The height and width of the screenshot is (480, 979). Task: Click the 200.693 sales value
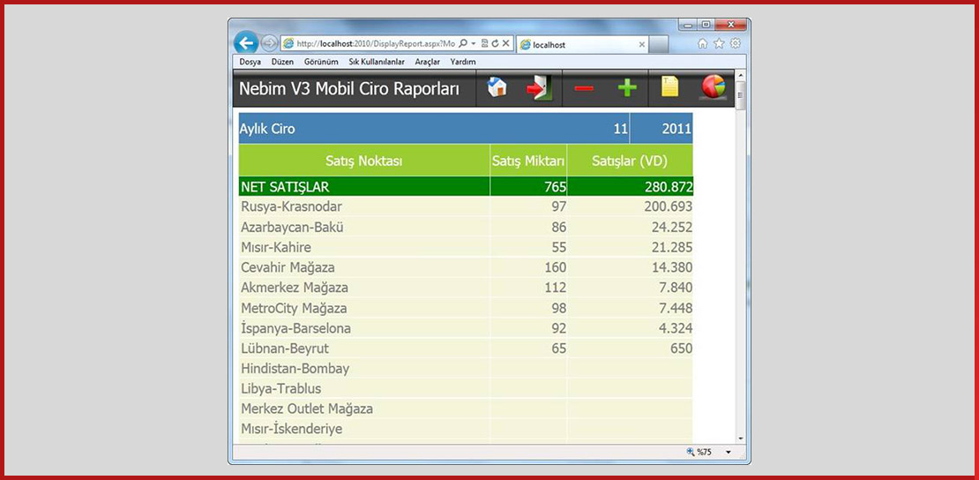pos(668,206)
